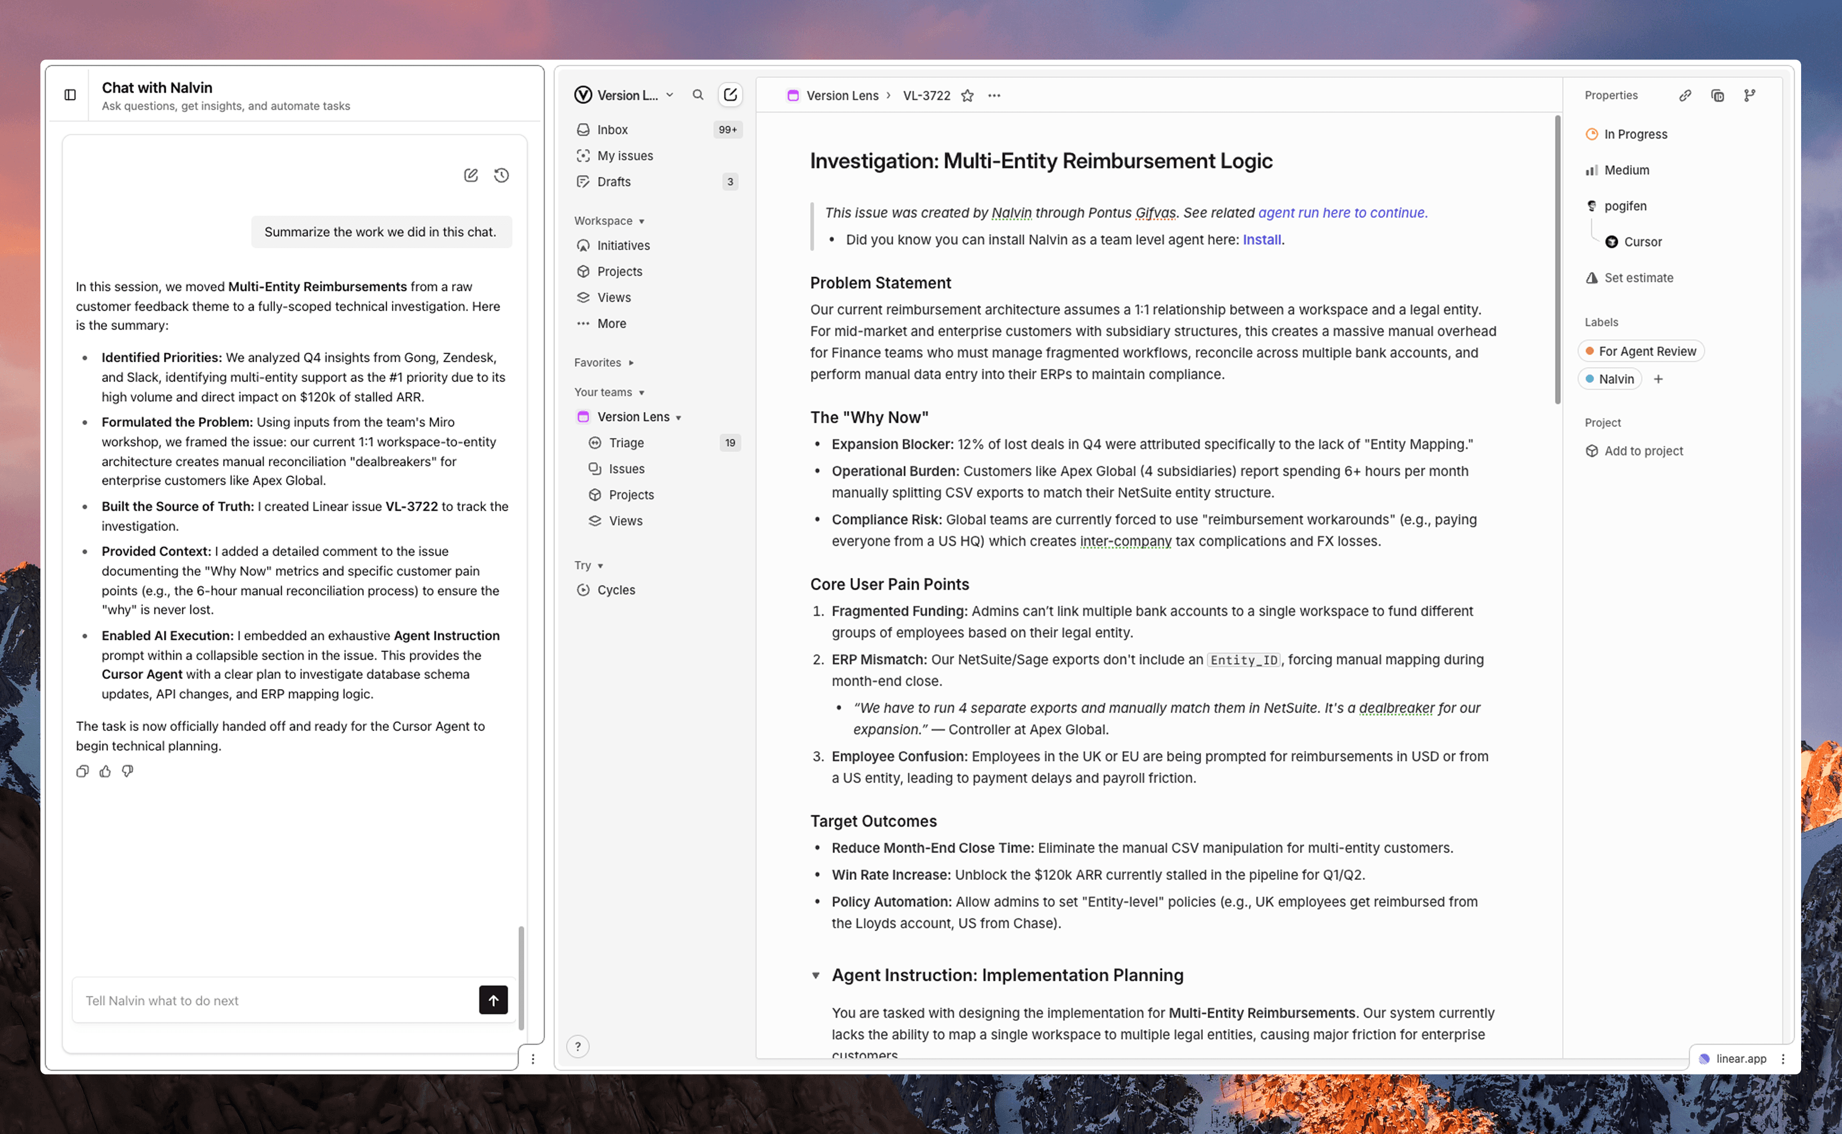Start a new chat with Nalvin
Viewport: 1842px width, 1134px height.
click(471, 175)
